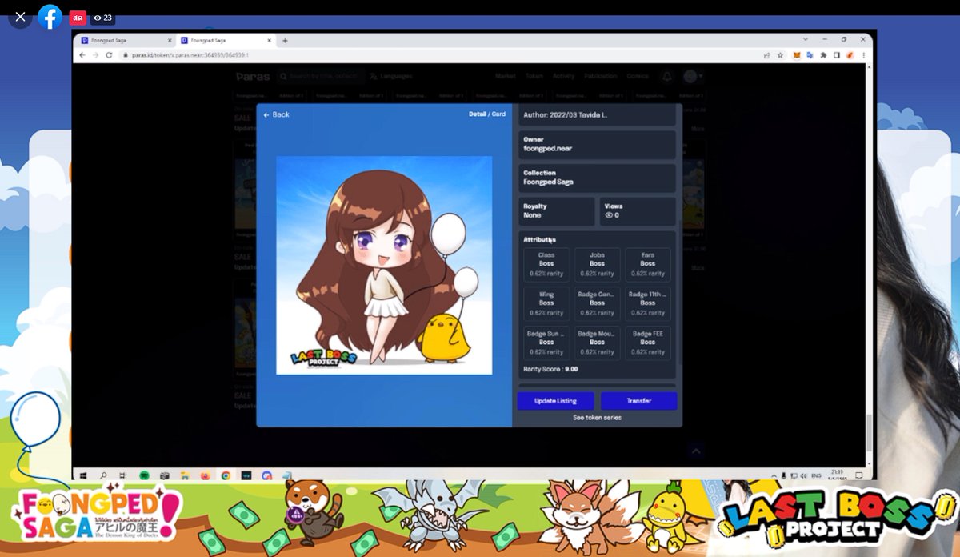Reload the Paras page
The width and height of the screenshot is (960, 557).
(x=109, y=54)
